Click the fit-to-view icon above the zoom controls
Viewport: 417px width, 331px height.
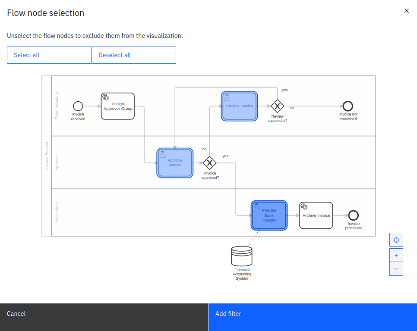[396, 239]
